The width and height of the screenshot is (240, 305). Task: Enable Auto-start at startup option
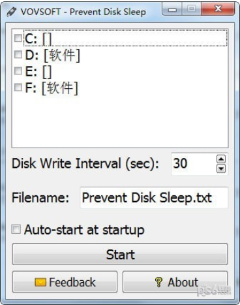tap(16, 229)
